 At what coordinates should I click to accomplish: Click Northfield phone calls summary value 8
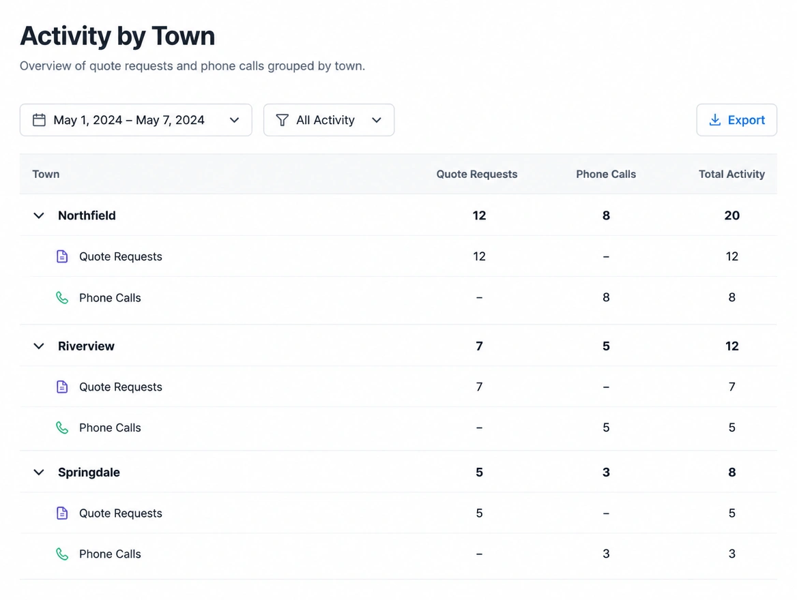[606, 215]
